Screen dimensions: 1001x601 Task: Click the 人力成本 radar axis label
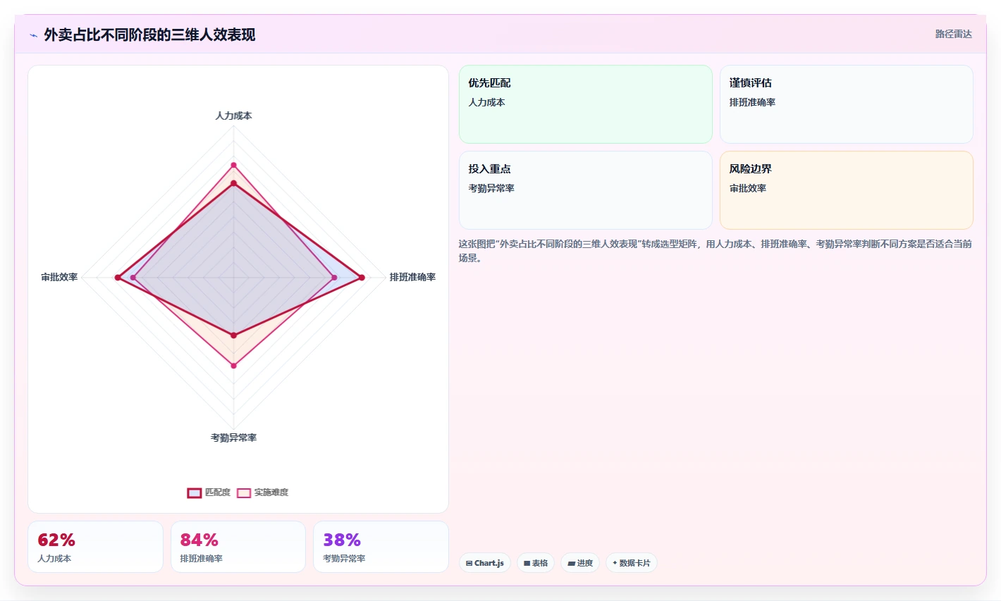click(233, 116)
